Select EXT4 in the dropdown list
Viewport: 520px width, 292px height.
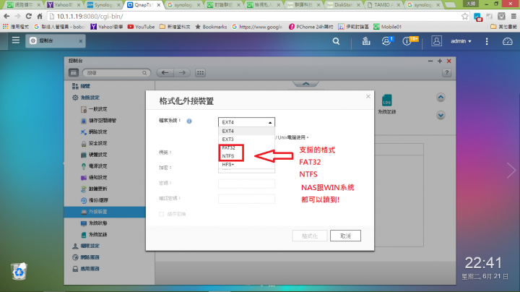point(246,131)
